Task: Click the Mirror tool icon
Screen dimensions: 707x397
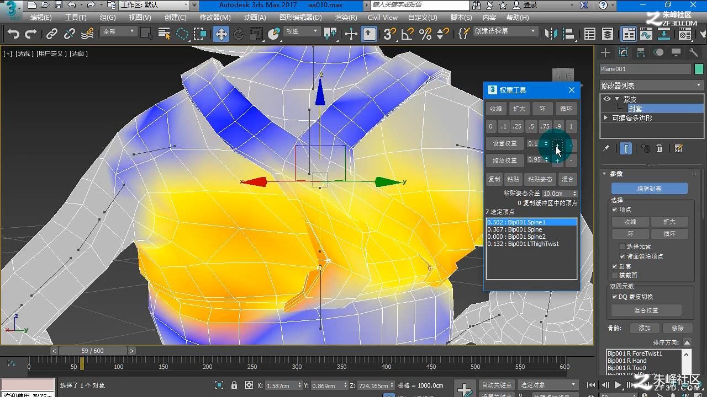Action: [x=551, y=34]
